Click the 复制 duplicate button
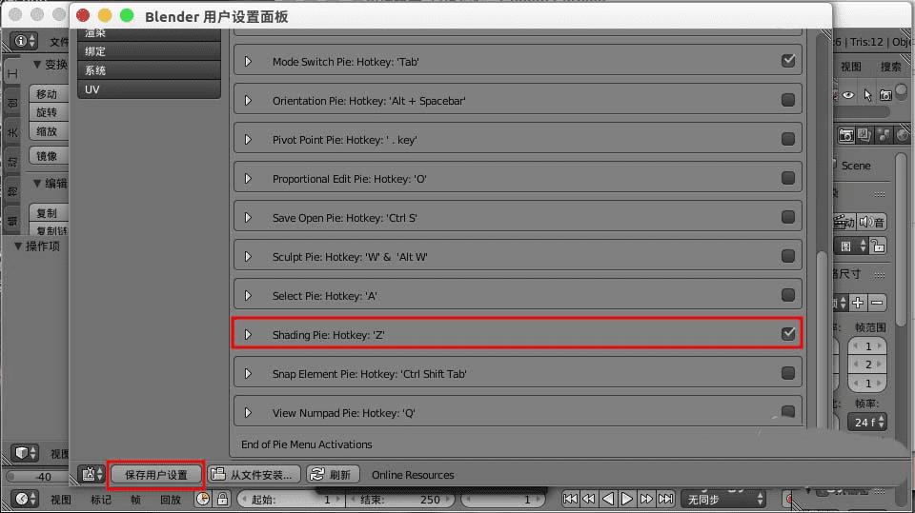 [x=49, y=212]
